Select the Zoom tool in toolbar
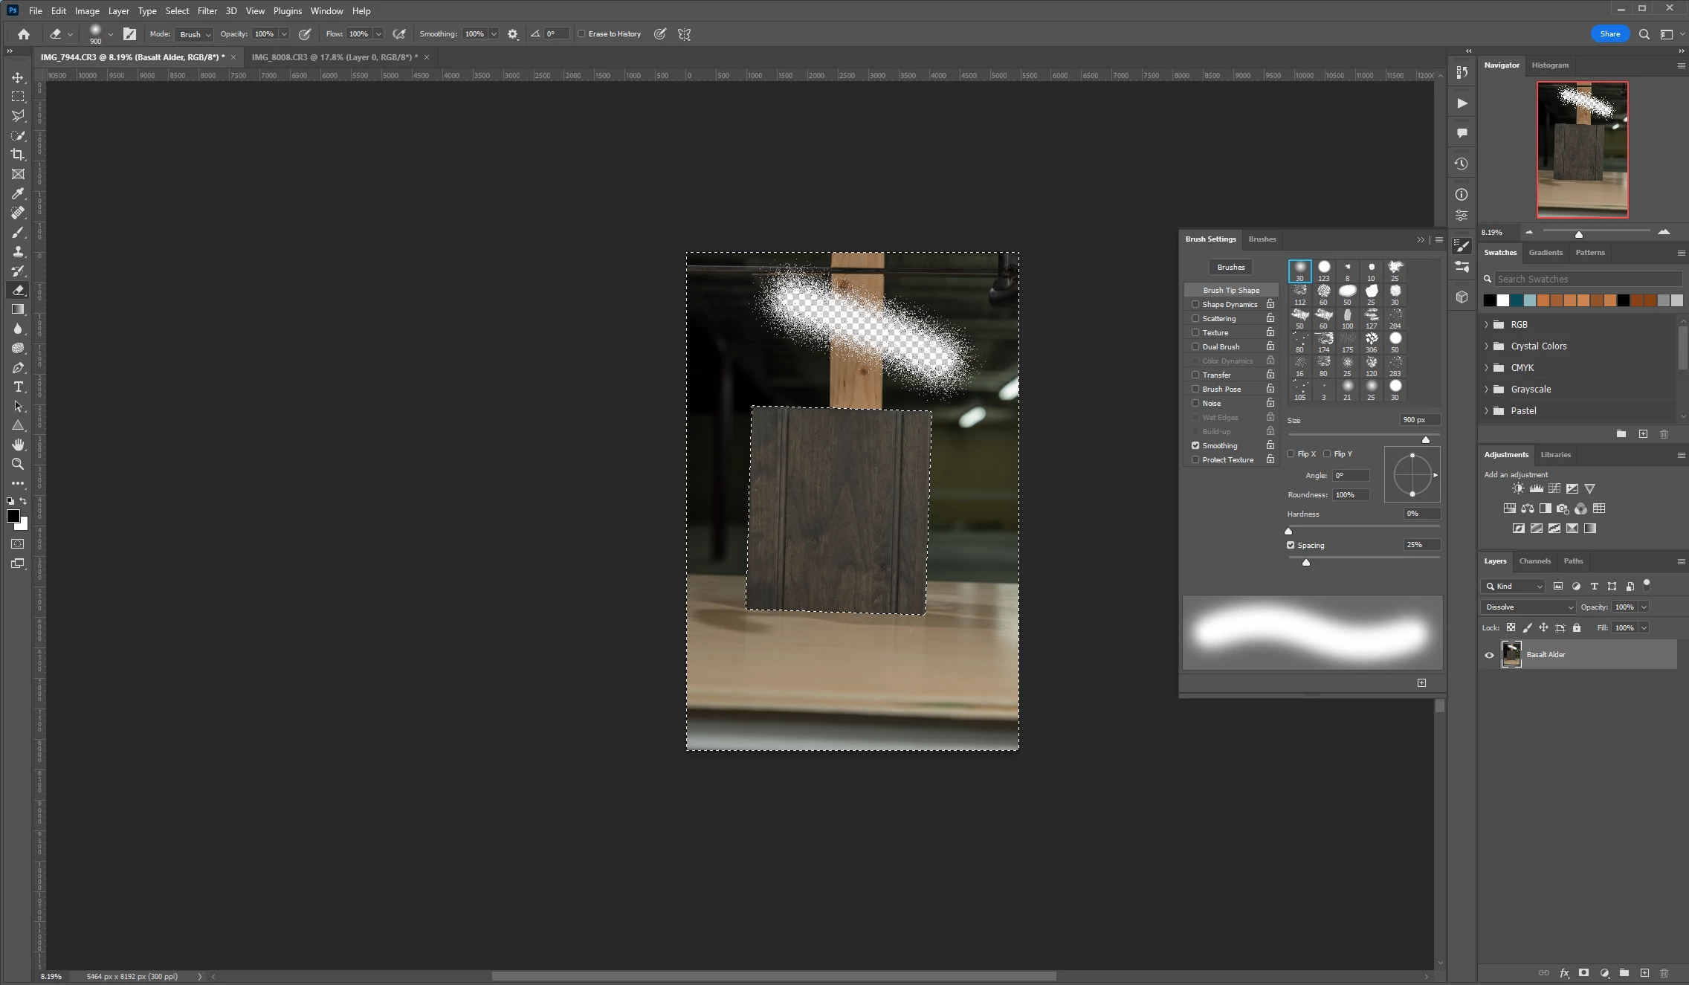1689x985 pixels. pos(18,464)
